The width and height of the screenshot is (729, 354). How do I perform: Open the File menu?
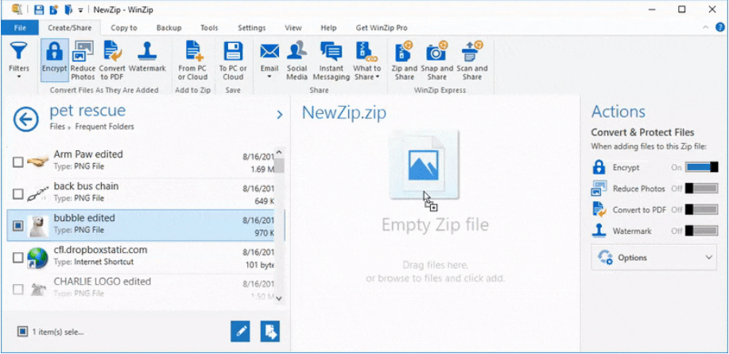(20, 28)
